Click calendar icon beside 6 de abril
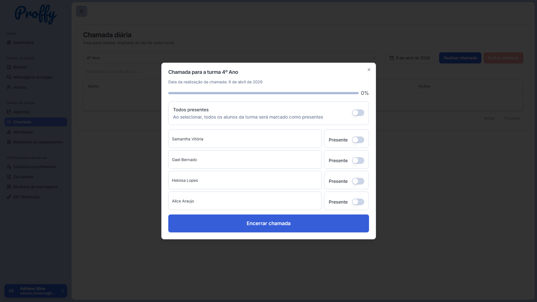This screenshot has height=302, width=537. point(392,58)
